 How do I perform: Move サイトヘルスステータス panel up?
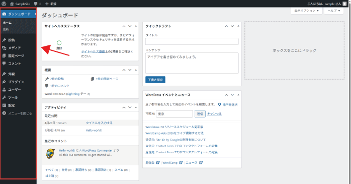coord(124,26)
